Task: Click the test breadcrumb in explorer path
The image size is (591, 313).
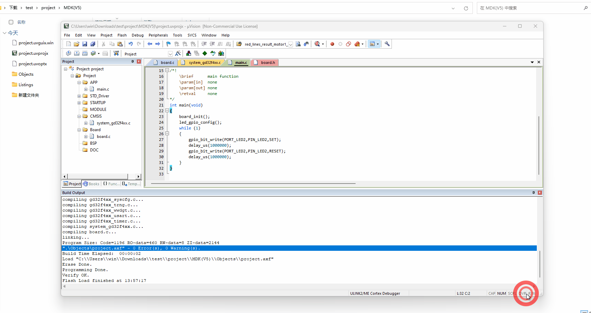Action: tap(29, 7)
